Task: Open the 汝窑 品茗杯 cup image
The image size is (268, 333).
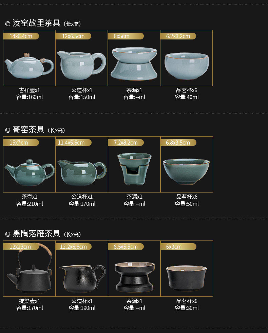Action: click(x=187, y=66)
